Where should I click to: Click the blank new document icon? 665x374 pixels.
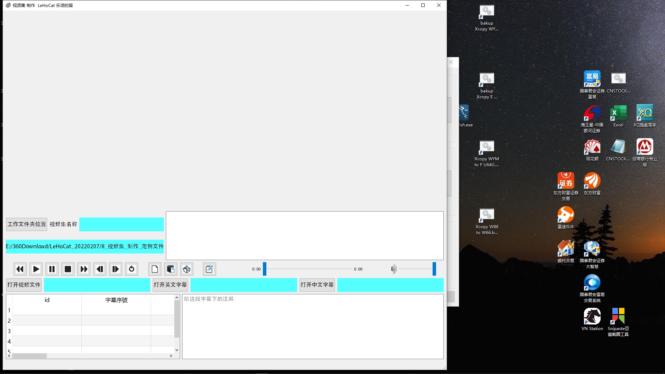click(155, 269)
